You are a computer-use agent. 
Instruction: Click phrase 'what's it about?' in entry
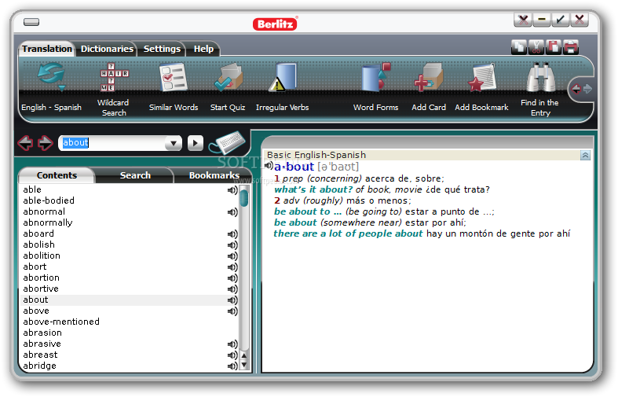pyautogui.click(x=313, y=189)
